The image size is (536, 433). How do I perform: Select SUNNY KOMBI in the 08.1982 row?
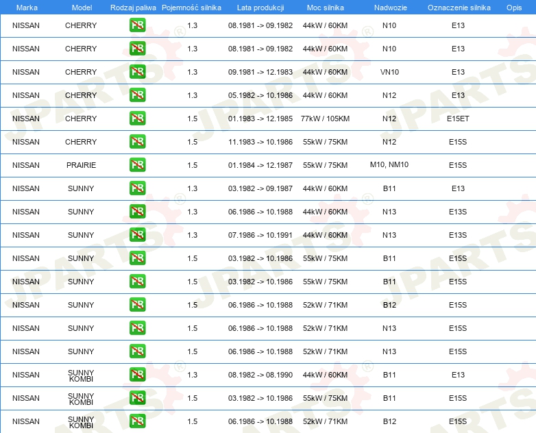point(81,375)
